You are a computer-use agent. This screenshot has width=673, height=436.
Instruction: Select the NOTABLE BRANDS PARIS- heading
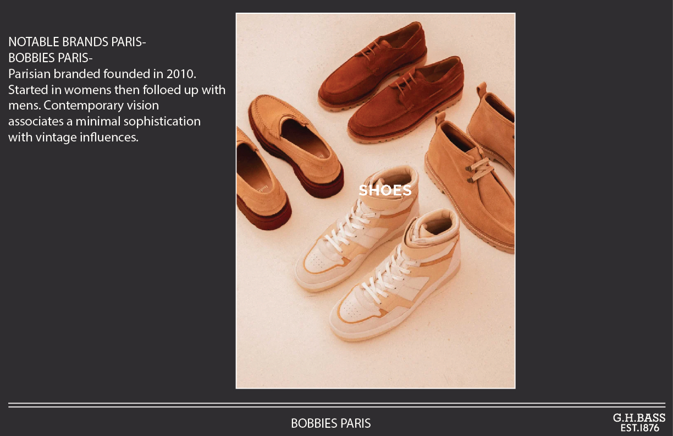[x=77, y=42]
